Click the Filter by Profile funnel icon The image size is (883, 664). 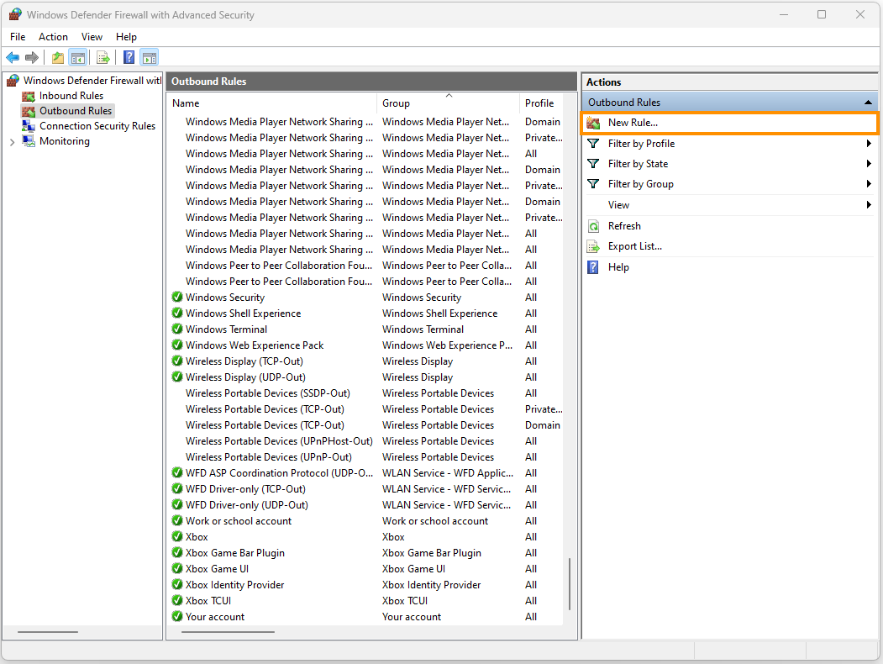coord(593,144)
